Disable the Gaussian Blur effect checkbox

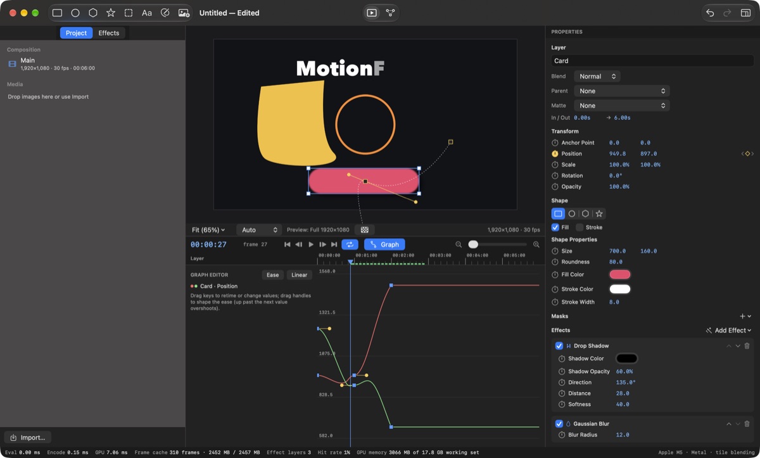pyautogui.click(x=559, y=424)
